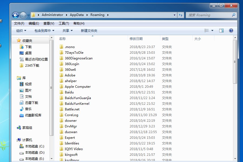243x162 pixels.
Task: Click the change view icon
Action: 207,31
